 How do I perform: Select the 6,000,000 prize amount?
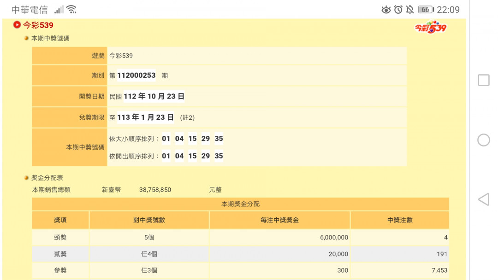[334, 238]
